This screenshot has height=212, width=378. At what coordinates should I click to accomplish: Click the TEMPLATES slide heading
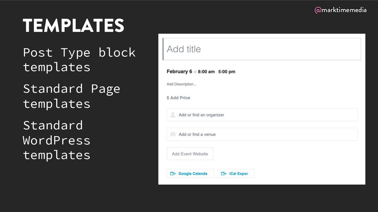[73, 26]
